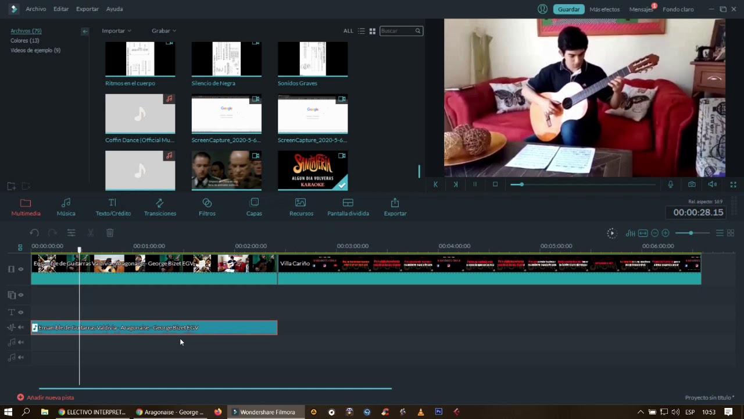Open the Multimedia tab
The height and width of the screenshot is (419, 744).
(26, 207)
